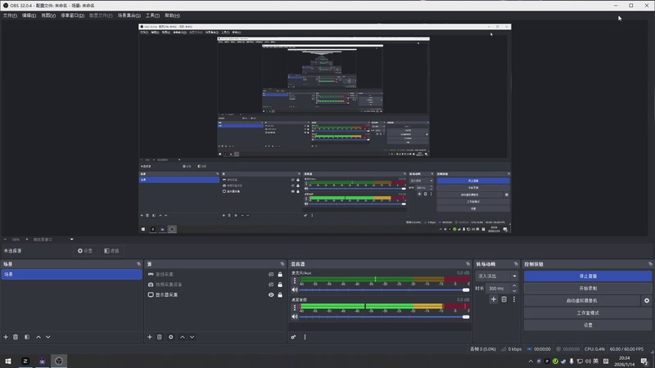Click the 启动虚拟摄像机 start virtual camera button
This screenshot has height=368, width=655.
pyautogui.click(x=582, y=300)
